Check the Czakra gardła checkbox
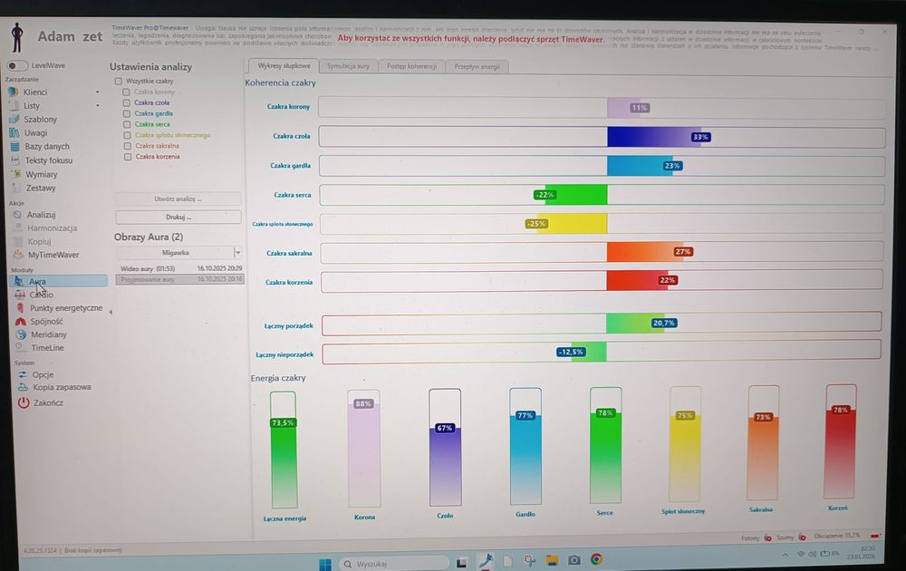 pos(127,114)
